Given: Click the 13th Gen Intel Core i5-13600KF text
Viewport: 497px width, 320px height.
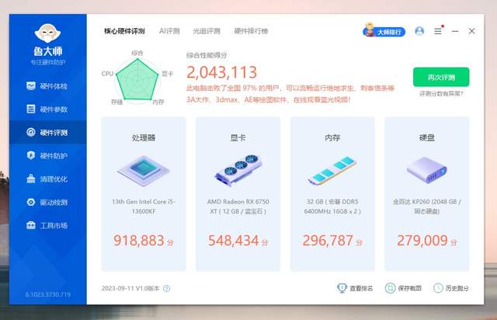Looking at the screenshot, I should click(x=143, y=207).
